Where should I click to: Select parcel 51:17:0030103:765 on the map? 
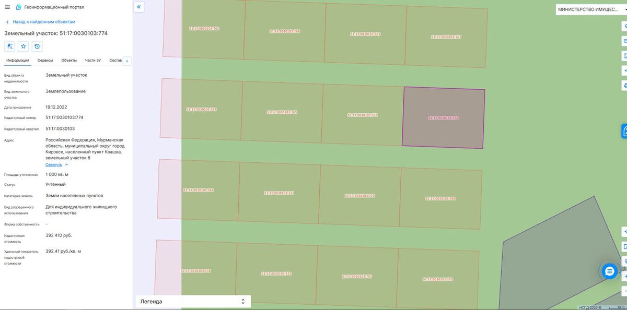(x=282, y=112)
